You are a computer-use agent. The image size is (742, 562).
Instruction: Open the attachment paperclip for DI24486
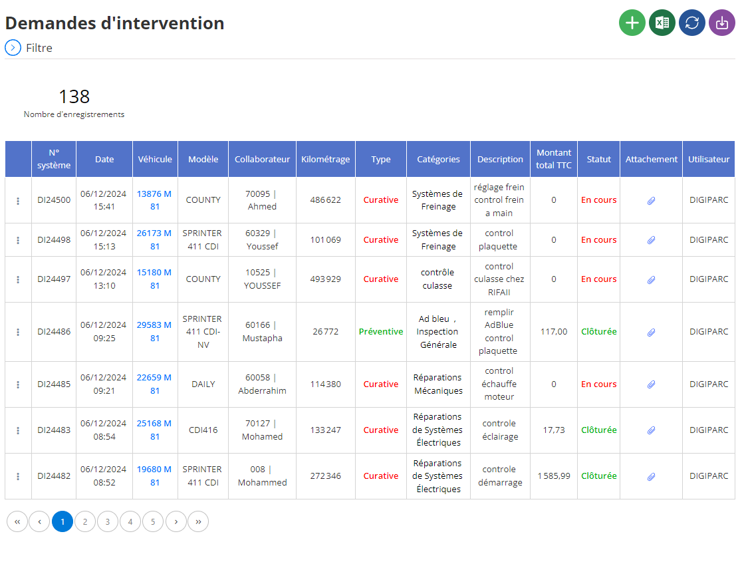651,333
